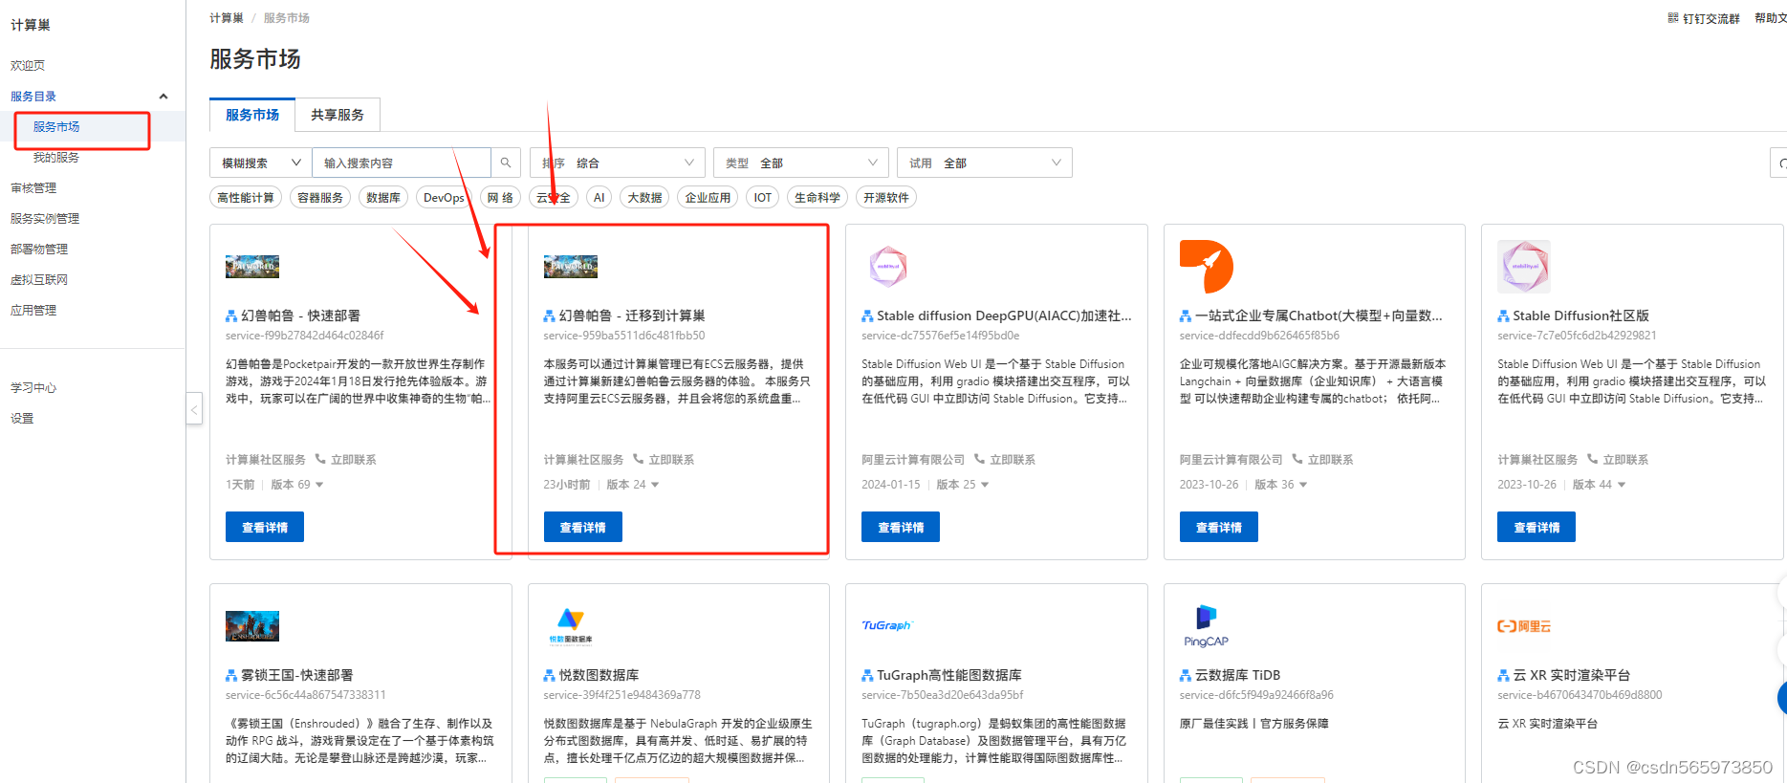
Task: Open 部署物管理 in the sidebar
Action: (39, 249)
